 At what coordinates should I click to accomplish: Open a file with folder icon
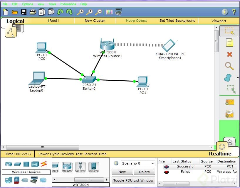(x=15, y=12)
